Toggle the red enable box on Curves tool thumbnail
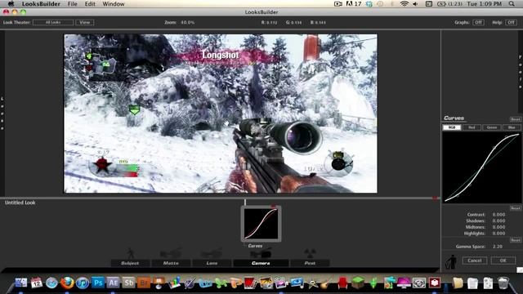This screenshot has width=523, height=294. (x=274, y=207)
